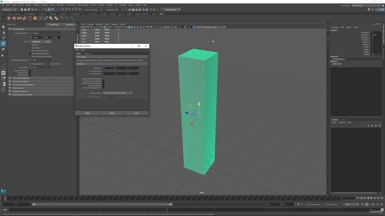Choose the Lasso select tool

[3, 32]
